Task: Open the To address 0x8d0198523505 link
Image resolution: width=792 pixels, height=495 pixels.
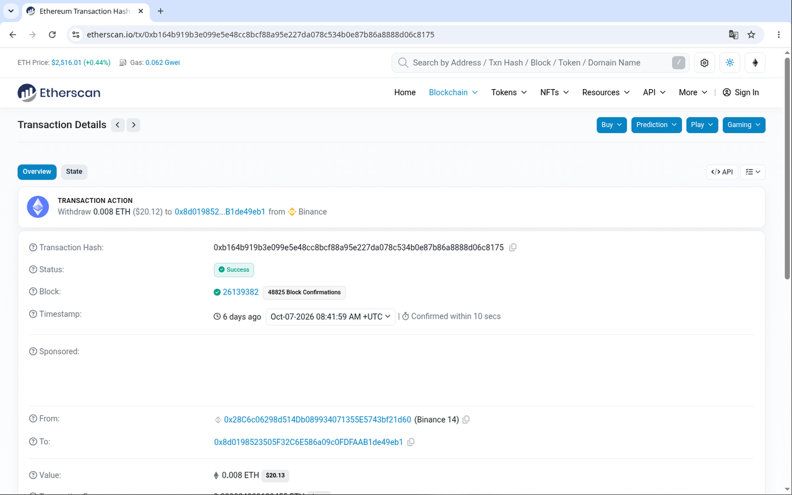Action: 309,442
